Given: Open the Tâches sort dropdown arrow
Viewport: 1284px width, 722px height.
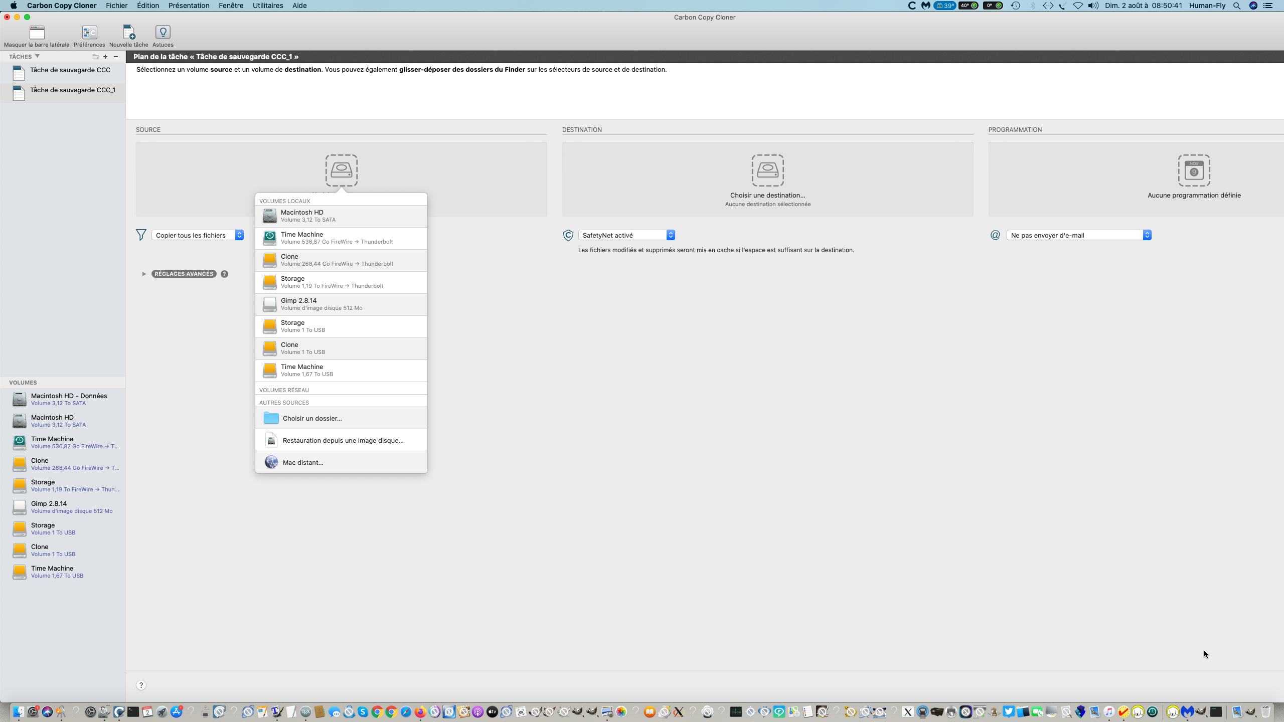Looking at the screenshot, I should coord(37,56).
